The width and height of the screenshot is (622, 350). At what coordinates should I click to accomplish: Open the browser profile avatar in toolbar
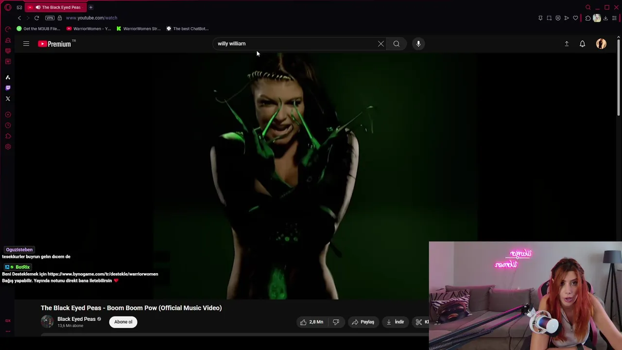pyautogui.click(x=597, y=18)
